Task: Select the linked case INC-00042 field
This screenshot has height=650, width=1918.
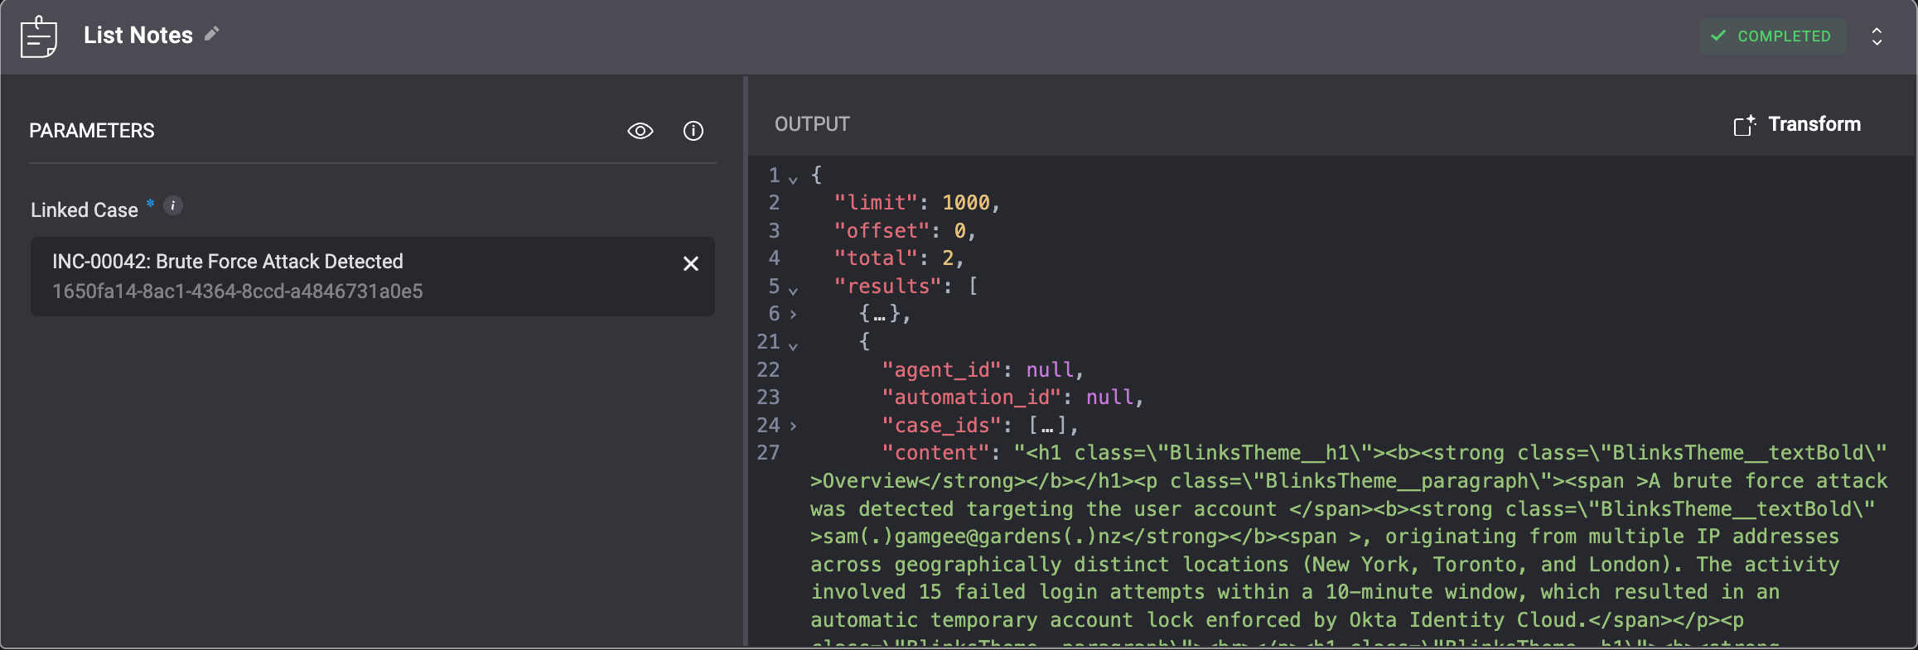Action: click(373, 277)
